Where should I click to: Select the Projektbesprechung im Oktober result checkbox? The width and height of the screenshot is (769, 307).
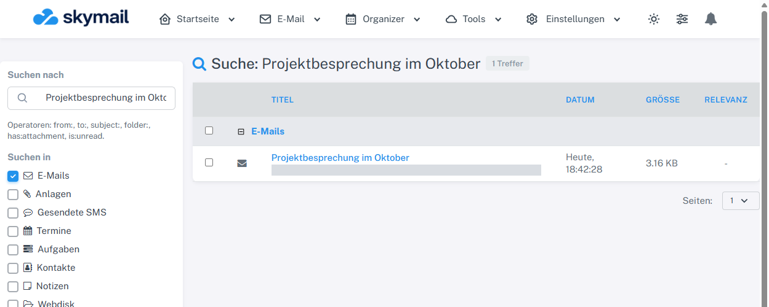(x=209, y=163)
